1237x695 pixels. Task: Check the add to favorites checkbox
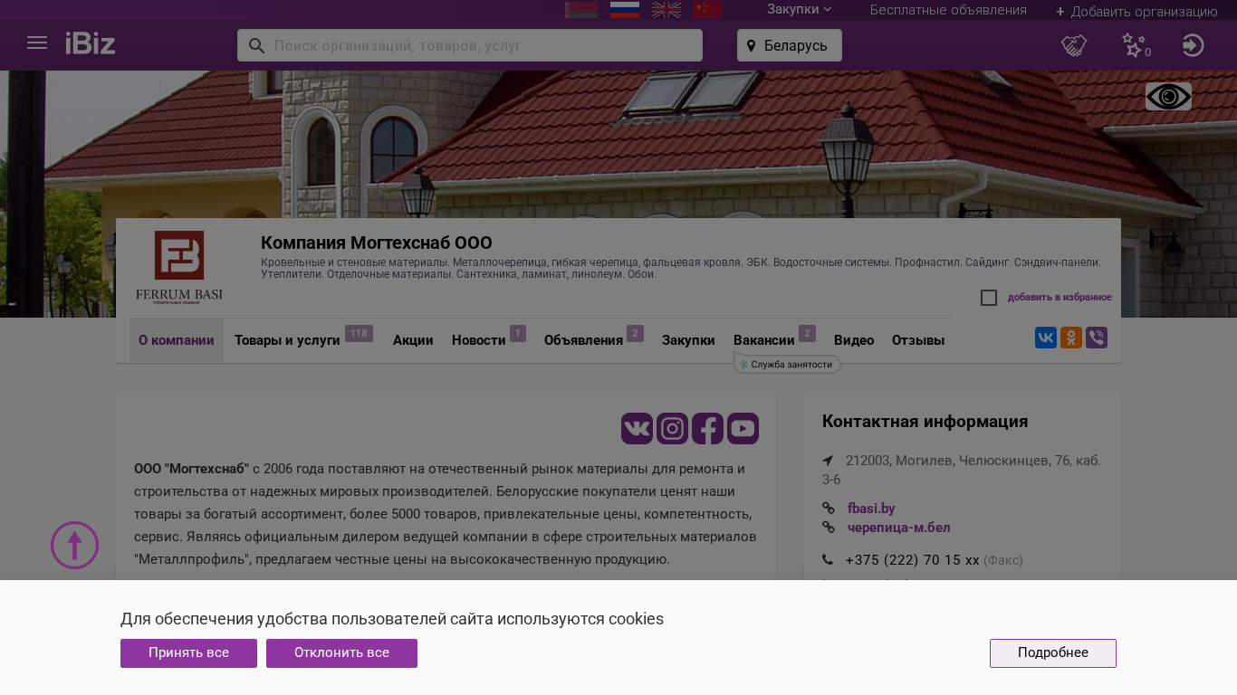click(989, 298)
